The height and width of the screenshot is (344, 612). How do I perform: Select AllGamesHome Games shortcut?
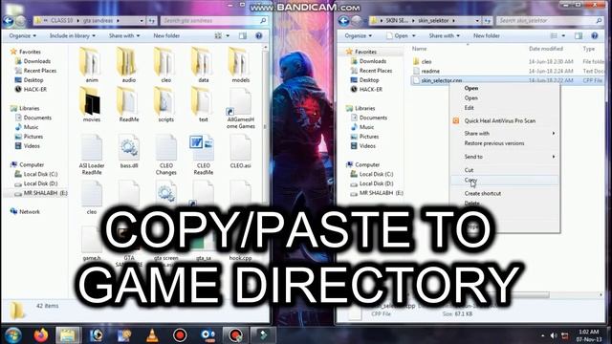tap(240, 108)
